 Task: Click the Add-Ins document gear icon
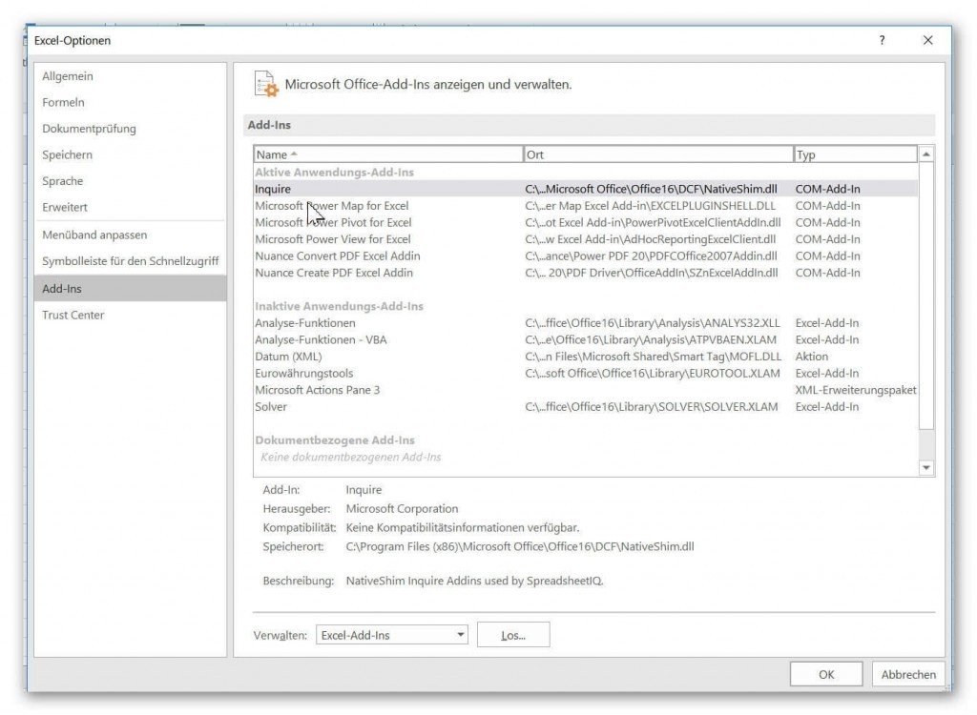pyautogui.click(x=266, y=84)
